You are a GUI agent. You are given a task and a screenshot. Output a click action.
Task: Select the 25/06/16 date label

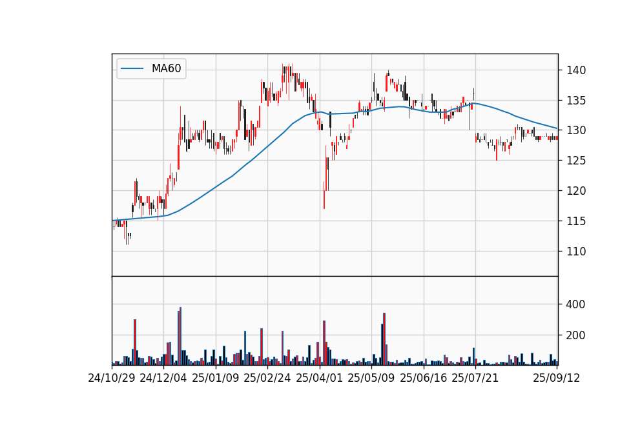click(x=424, y=379)
